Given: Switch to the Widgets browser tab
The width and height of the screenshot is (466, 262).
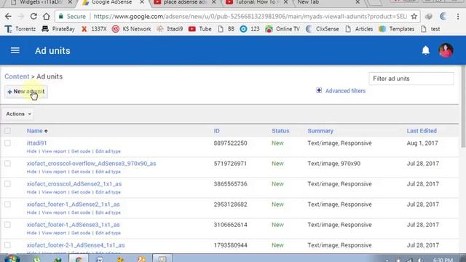Looking at the screenshot, I should (41, 2).
